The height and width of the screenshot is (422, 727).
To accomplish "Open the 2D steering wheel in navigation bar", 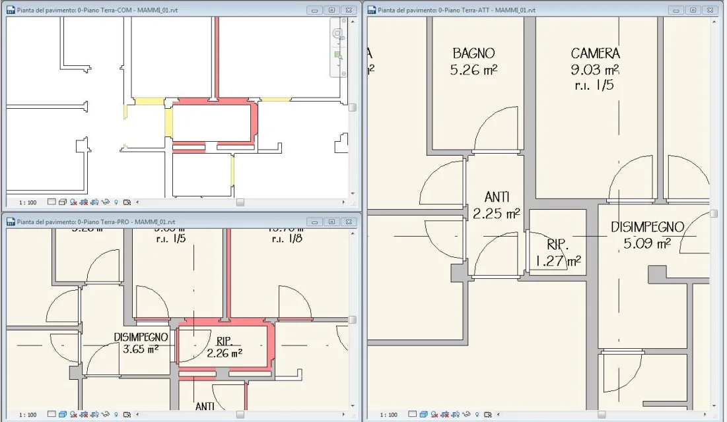I will point(337,34).
